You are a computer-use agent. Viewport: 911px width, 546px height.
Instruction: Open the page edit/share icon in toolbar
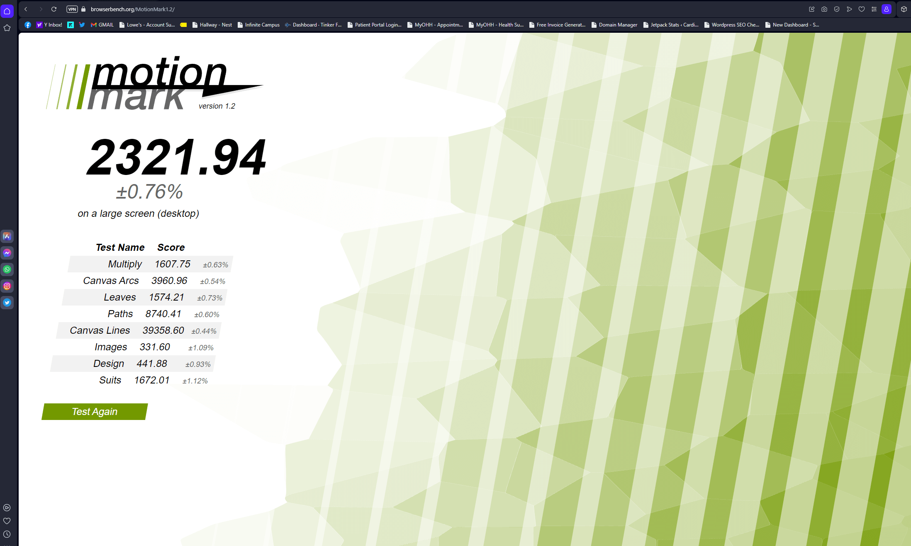[x=812, y=9]
